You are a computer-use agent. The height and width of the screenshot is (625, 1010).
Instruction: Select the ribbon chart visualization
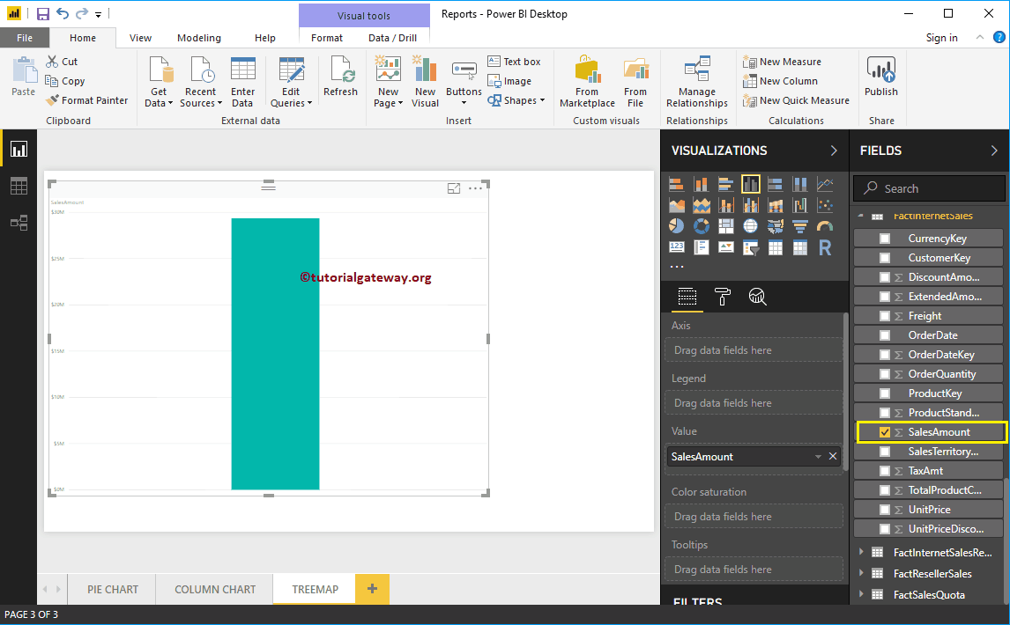(x=775, y=205)
